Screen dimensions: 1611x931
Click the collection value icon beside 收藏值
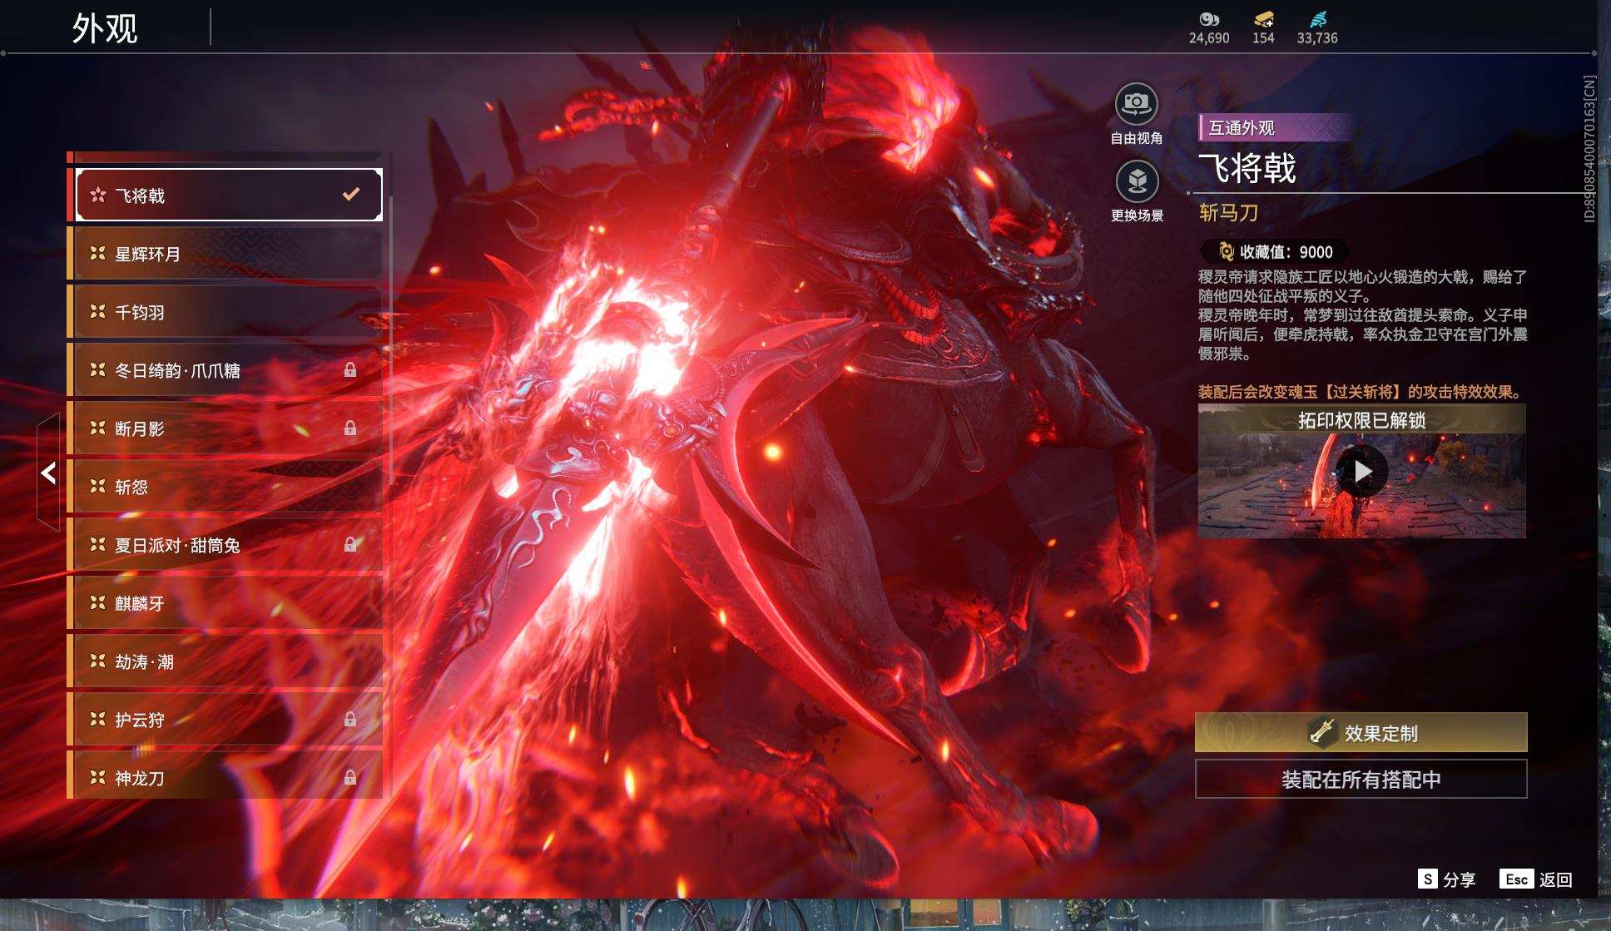[1225, 251]
